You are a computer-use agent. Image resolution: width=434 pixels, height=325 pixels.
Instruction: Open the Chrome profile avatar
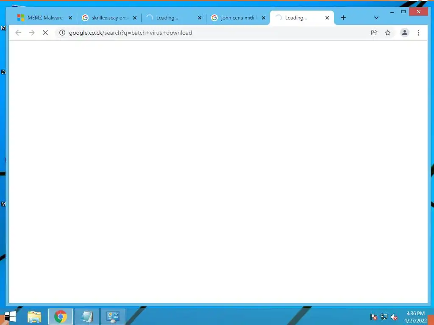click(x=405, y=33)
